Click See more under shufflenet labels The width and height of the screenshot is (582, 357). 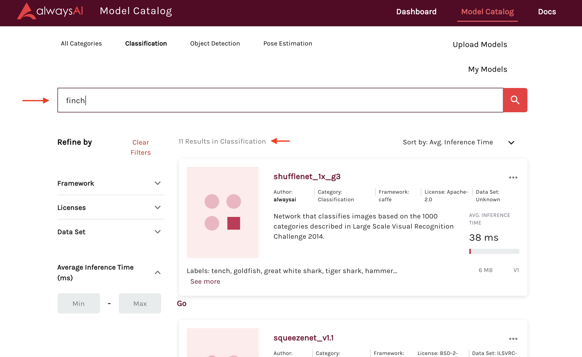click(205, 281)
